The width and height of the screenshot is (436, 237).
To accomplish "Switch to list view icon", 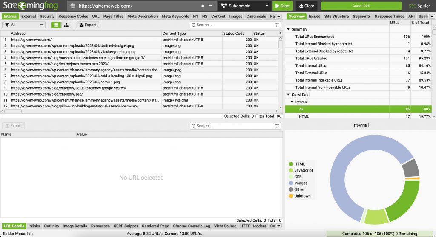I will (55, 25).
